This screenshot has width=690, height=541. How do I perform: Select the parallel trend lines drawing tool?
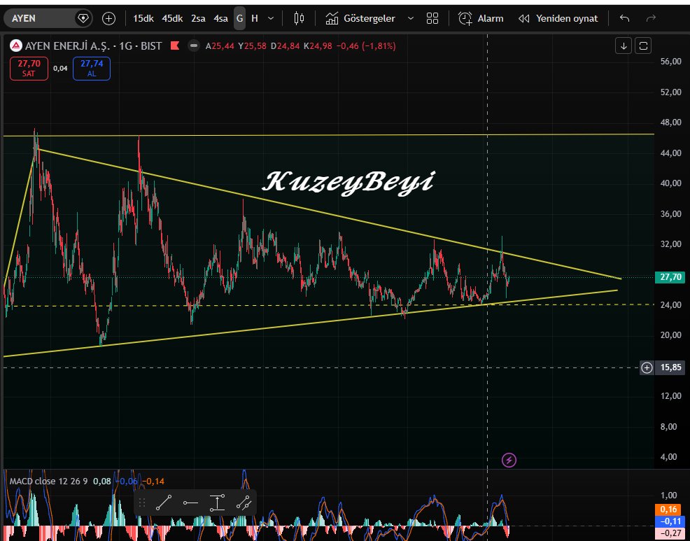pyautogui.click(x=244, y=503)
